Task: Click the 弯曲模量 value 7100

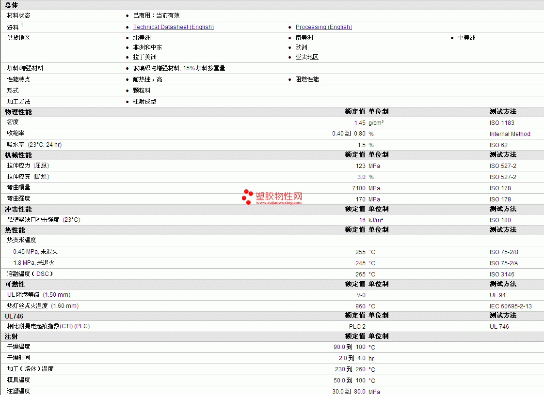Action: click(359, 188)
